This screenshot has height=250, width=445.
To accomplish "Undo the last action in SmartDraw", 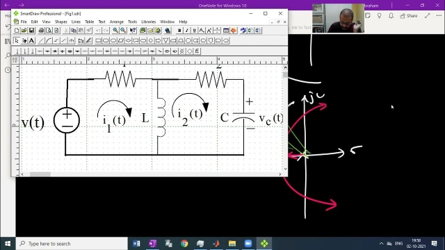I will (x=99, y=31).
